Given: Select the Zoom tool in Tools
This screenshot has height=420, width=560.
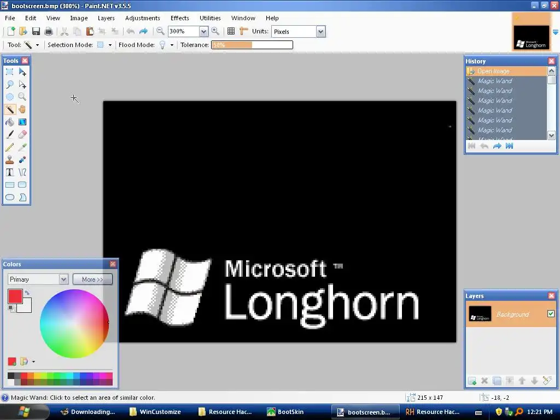Looking at the screenshot, I should click(x=22, y=97).
